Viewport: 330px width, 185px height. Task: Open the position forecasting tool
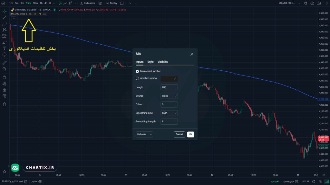[5, 36]
